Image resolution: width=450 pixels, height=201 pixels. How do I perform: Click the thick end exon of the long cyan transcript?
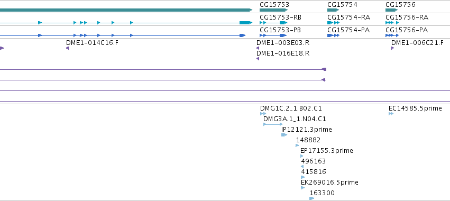pyautogui.click(x=246, y=23)
